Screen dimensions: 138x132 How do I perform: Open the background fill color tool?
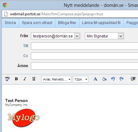(104, 79)
